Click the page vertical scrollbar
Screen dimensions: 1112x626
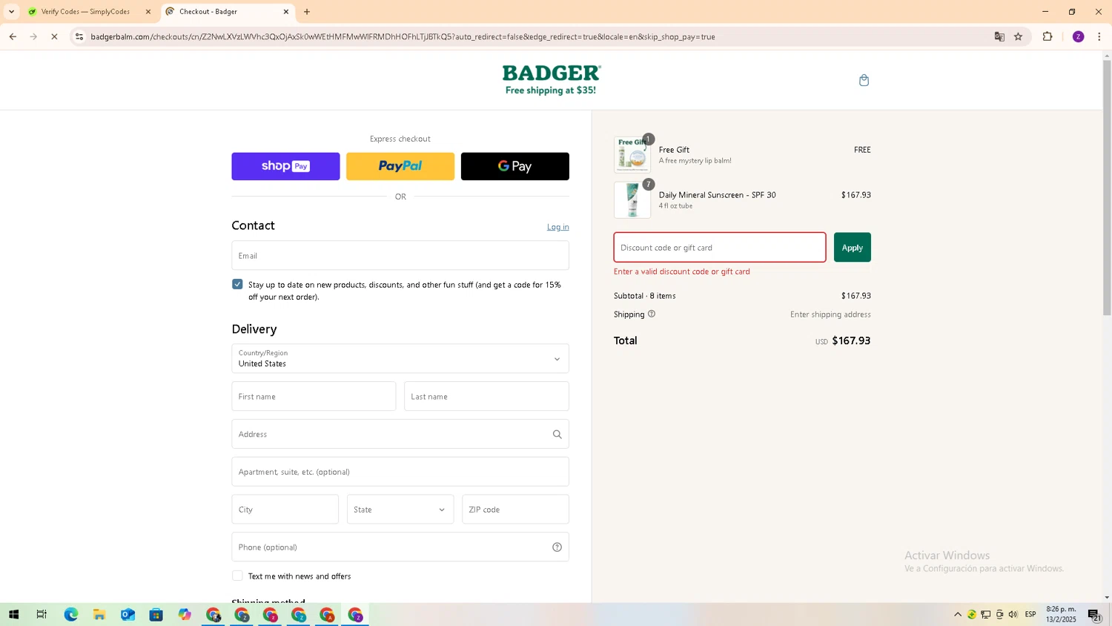point(1107,188)
